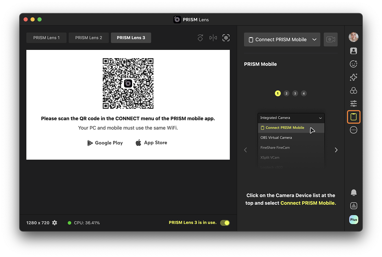
Task: Toggle PRISM Lens 3 in-use switch
Action: 225,223
